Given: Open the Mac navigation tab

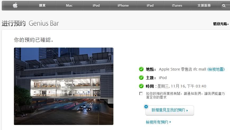Looking at the screenshot, I should click(x=69, y=6).
